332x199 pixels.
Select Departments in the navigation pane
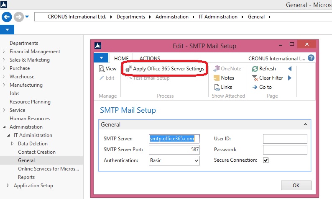24,43
